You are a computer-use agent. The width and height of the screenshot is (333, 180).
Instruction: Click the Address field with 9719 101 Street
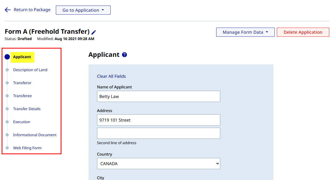pyautogui.click(x=159, y=120)
